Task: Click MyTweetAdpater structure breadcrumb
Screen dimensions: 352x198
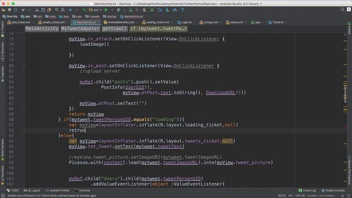Action: pyautogui.click(x=80, y=29)
